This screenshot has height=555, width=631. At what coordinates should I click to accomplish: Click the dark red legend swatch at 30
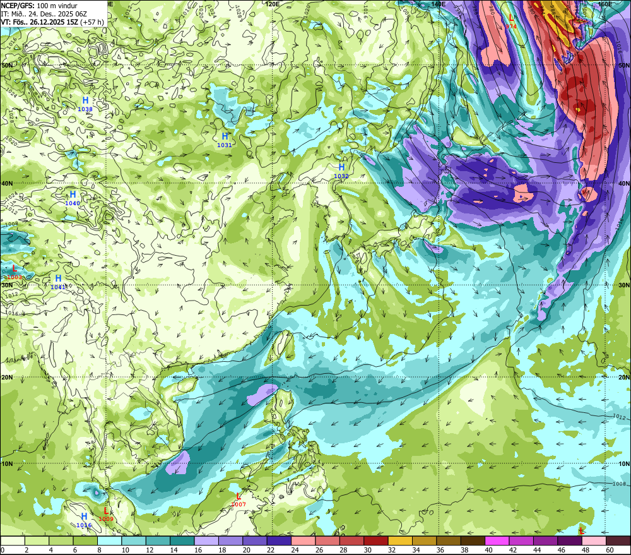click(376, 540)
